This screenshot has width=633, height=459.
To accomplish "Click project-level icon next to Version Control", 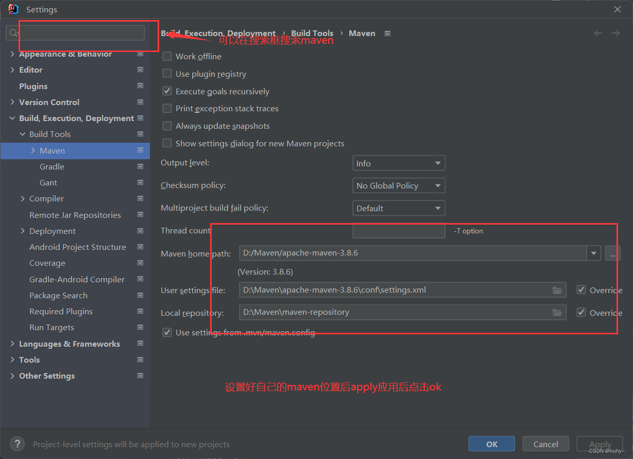I will pyautogui.click(x=140, y=102).
